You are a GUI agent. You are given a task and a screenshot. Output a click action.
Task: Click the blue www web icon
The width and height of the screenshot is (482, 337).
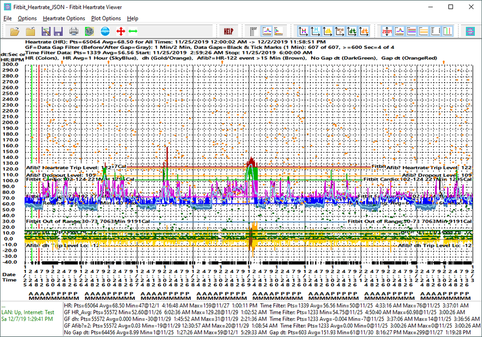tap(105, 31)
